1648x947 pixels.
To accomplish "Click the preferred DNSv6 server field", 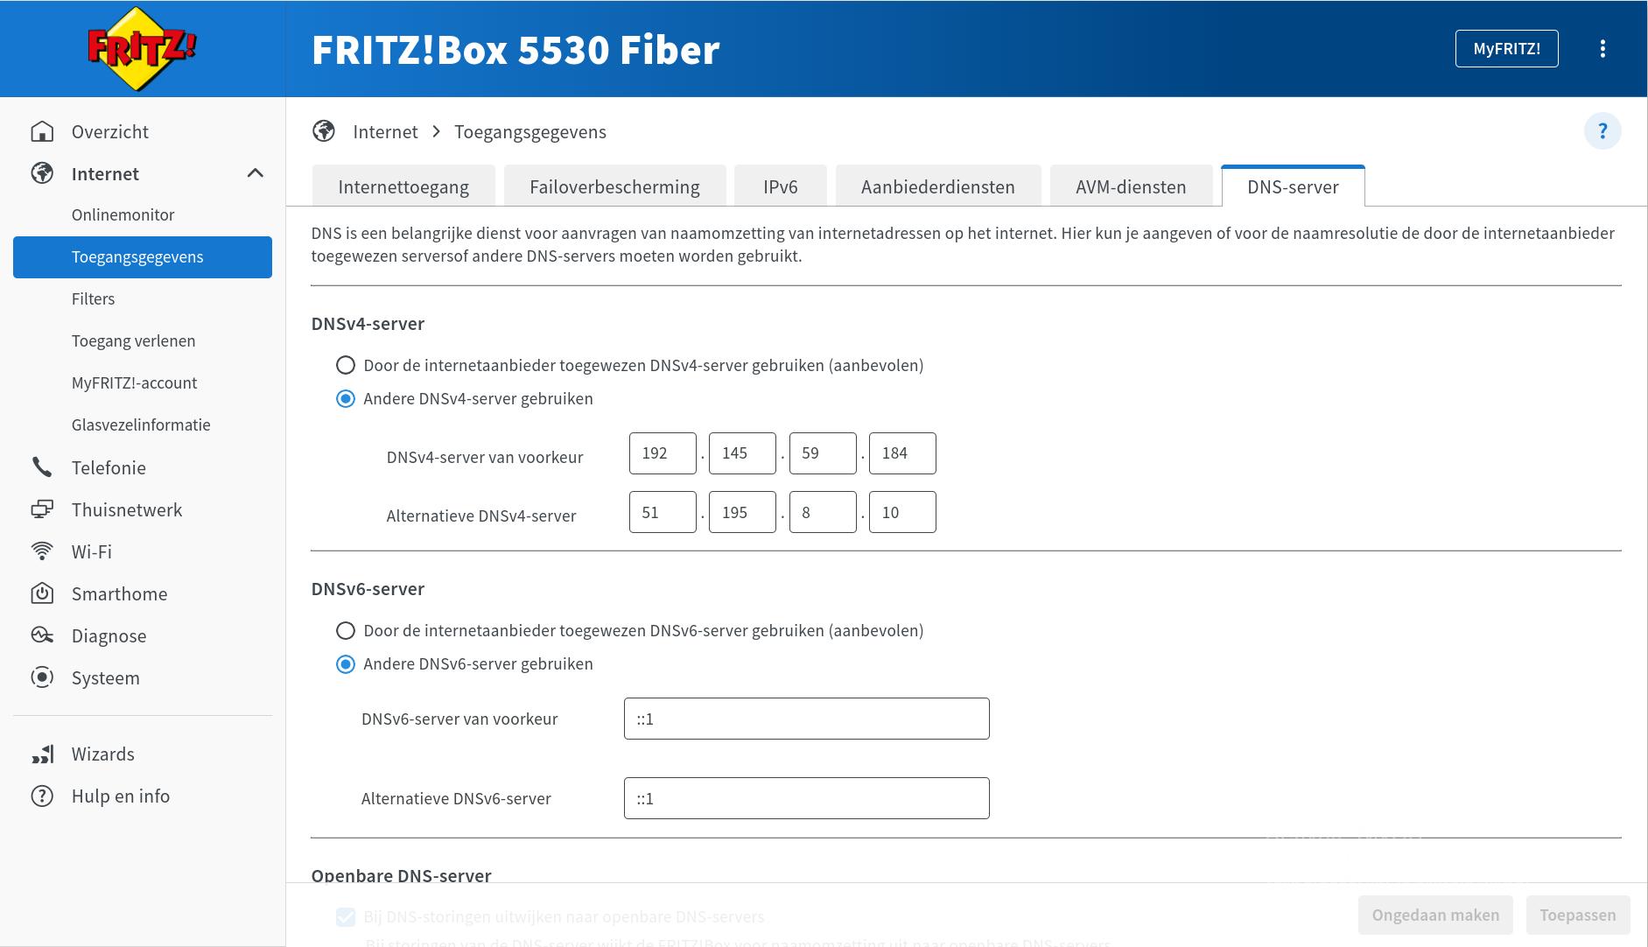I will (x=806, y=719).
